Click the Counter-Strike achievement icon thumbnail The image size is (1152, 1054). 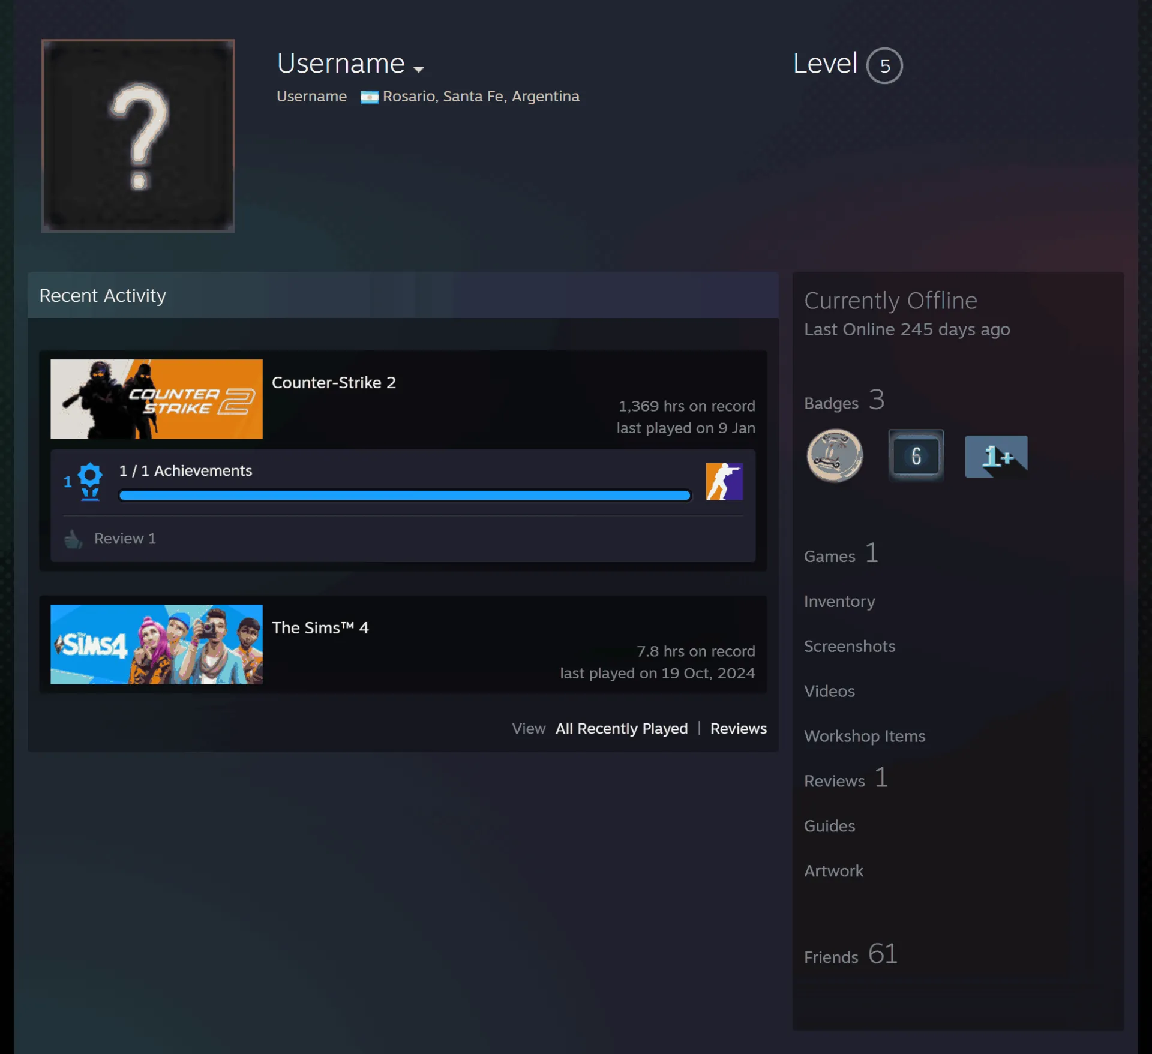[x=724, y=481]
